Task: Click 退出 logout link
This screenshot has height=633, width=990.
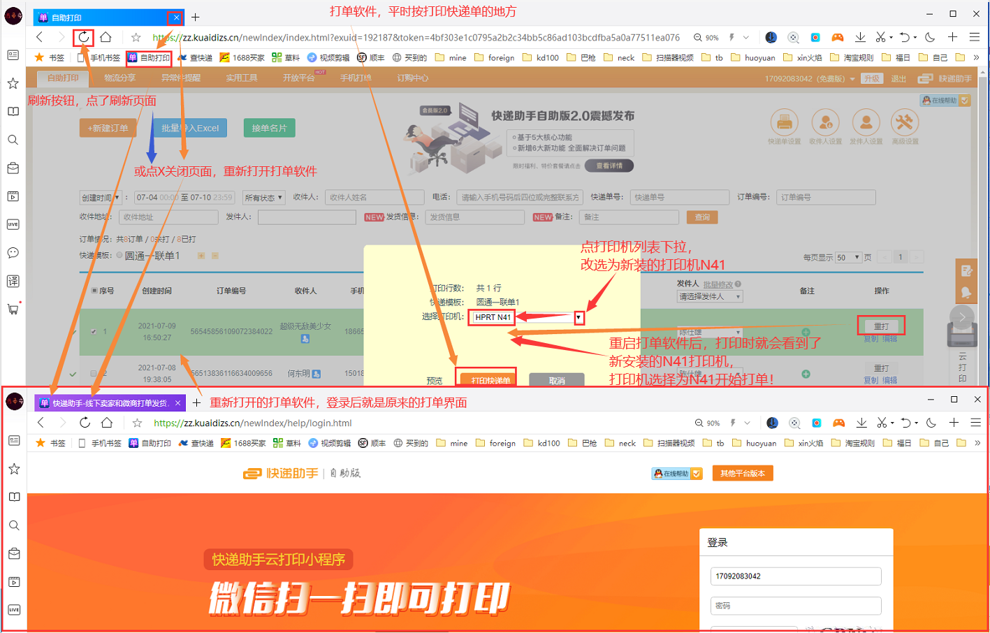Action: tap(898, 79)
